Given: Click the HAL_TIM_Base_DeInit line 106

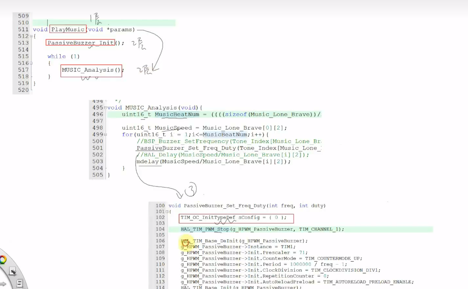Looking at the screenshot, I should tap(244, 241).
